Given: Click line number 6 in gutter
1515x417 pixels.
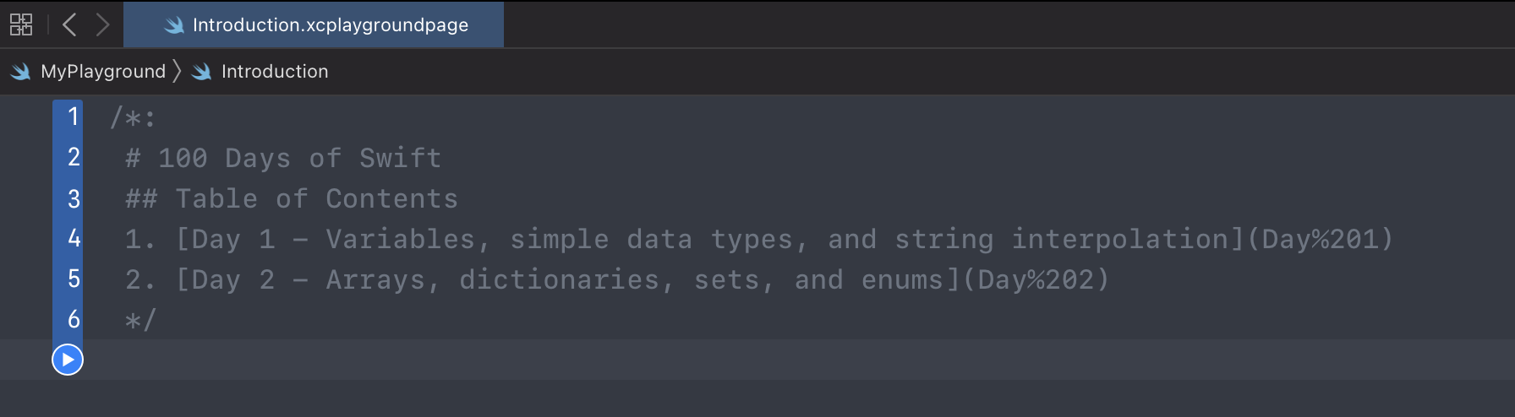Looking at the screenshot, I should click(x=74, y=319).
